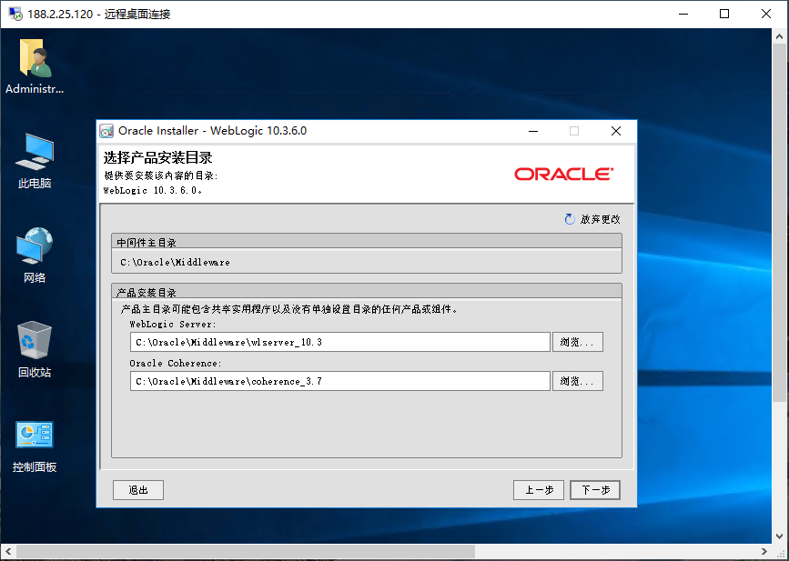
Task: Click the 放弃更改 refresh icon
Action: tap(570, 219)
